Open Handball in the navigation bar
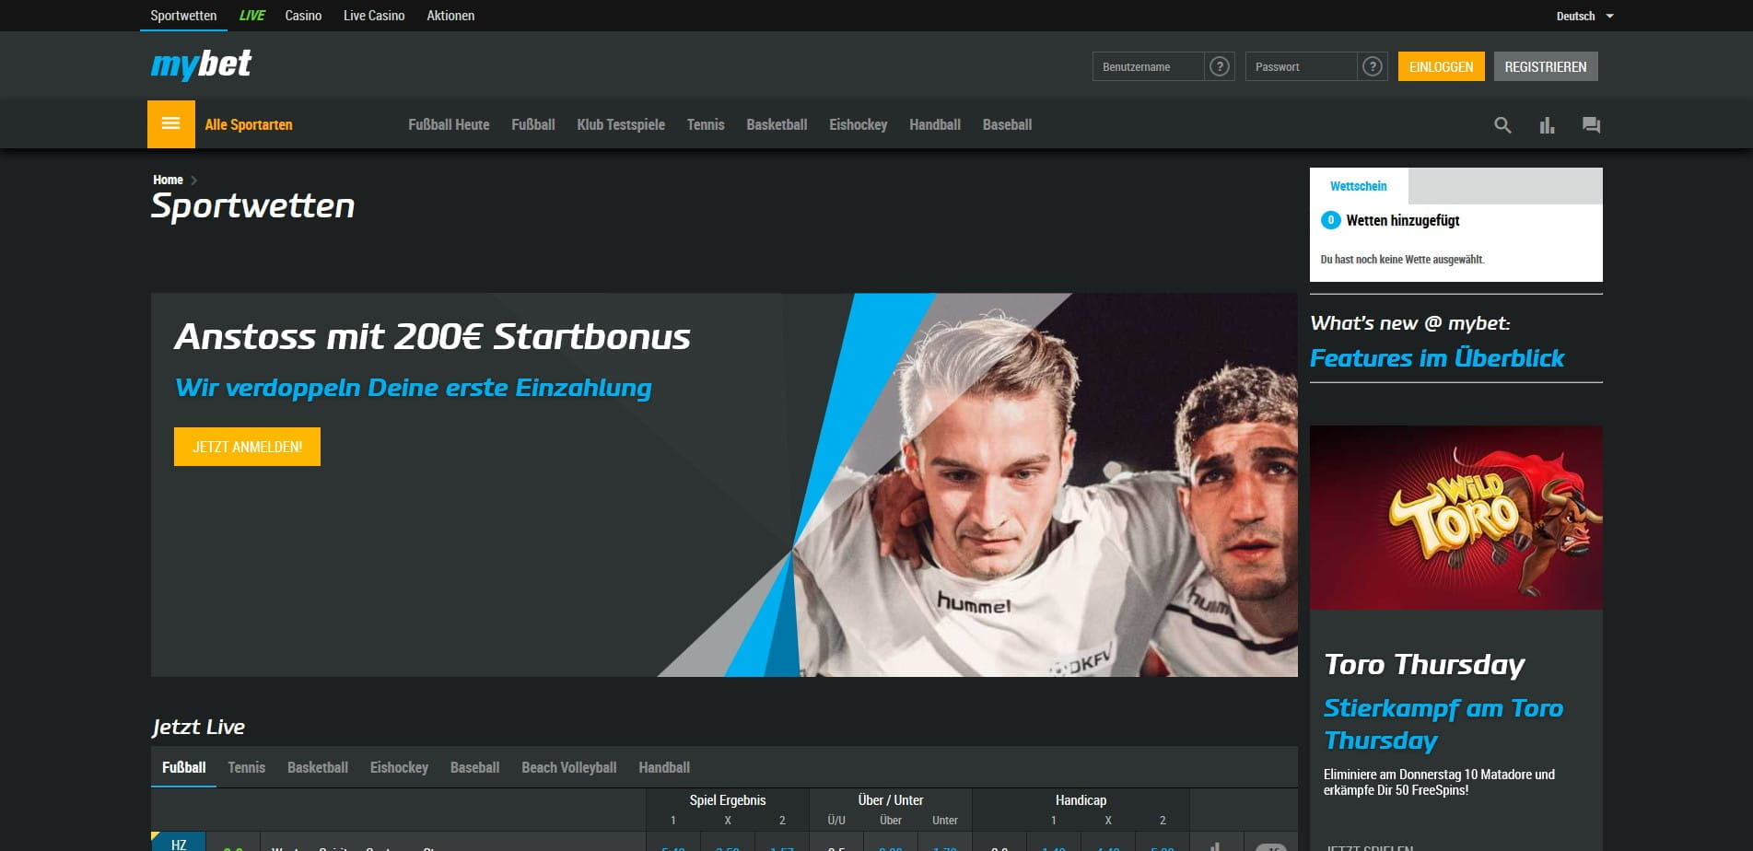Screen dimensions: 1753x851 pos(935,124)
